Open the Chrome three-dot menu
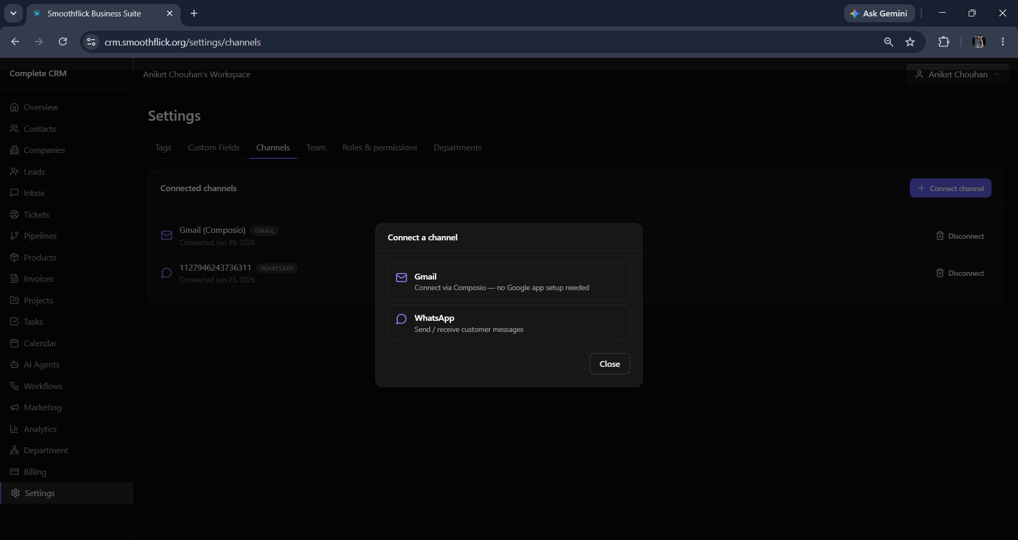This screenshot has height=540, width=1018. [x=1003, y=42]
